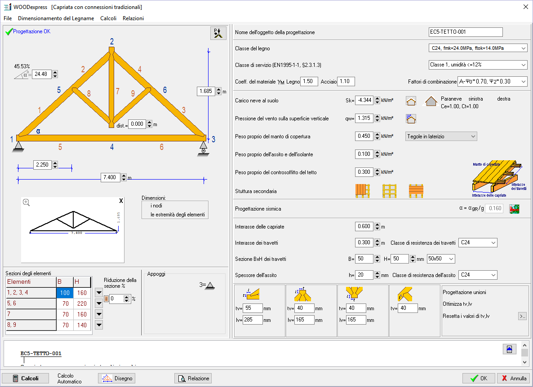The height and width of the screenshot is (387, 533).
Task: Click the tools icon above the truss drawing
Action: (218, 33)
